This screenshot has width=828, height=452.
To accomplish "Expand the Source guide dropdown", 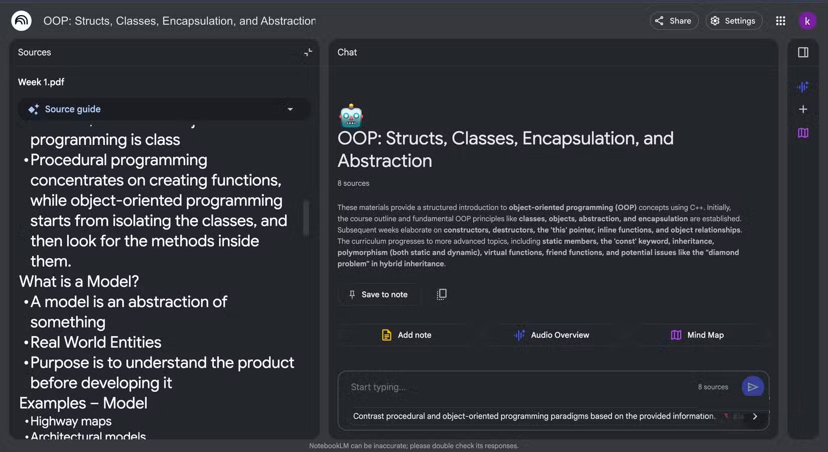I will tap(290, 109).
